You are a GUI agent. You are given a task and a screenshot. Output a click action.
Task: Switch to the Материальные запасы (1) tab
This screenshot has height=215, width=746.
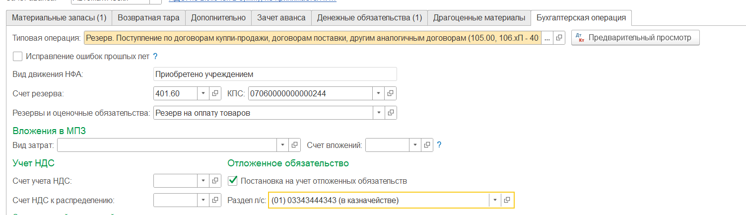pos(60,18)
